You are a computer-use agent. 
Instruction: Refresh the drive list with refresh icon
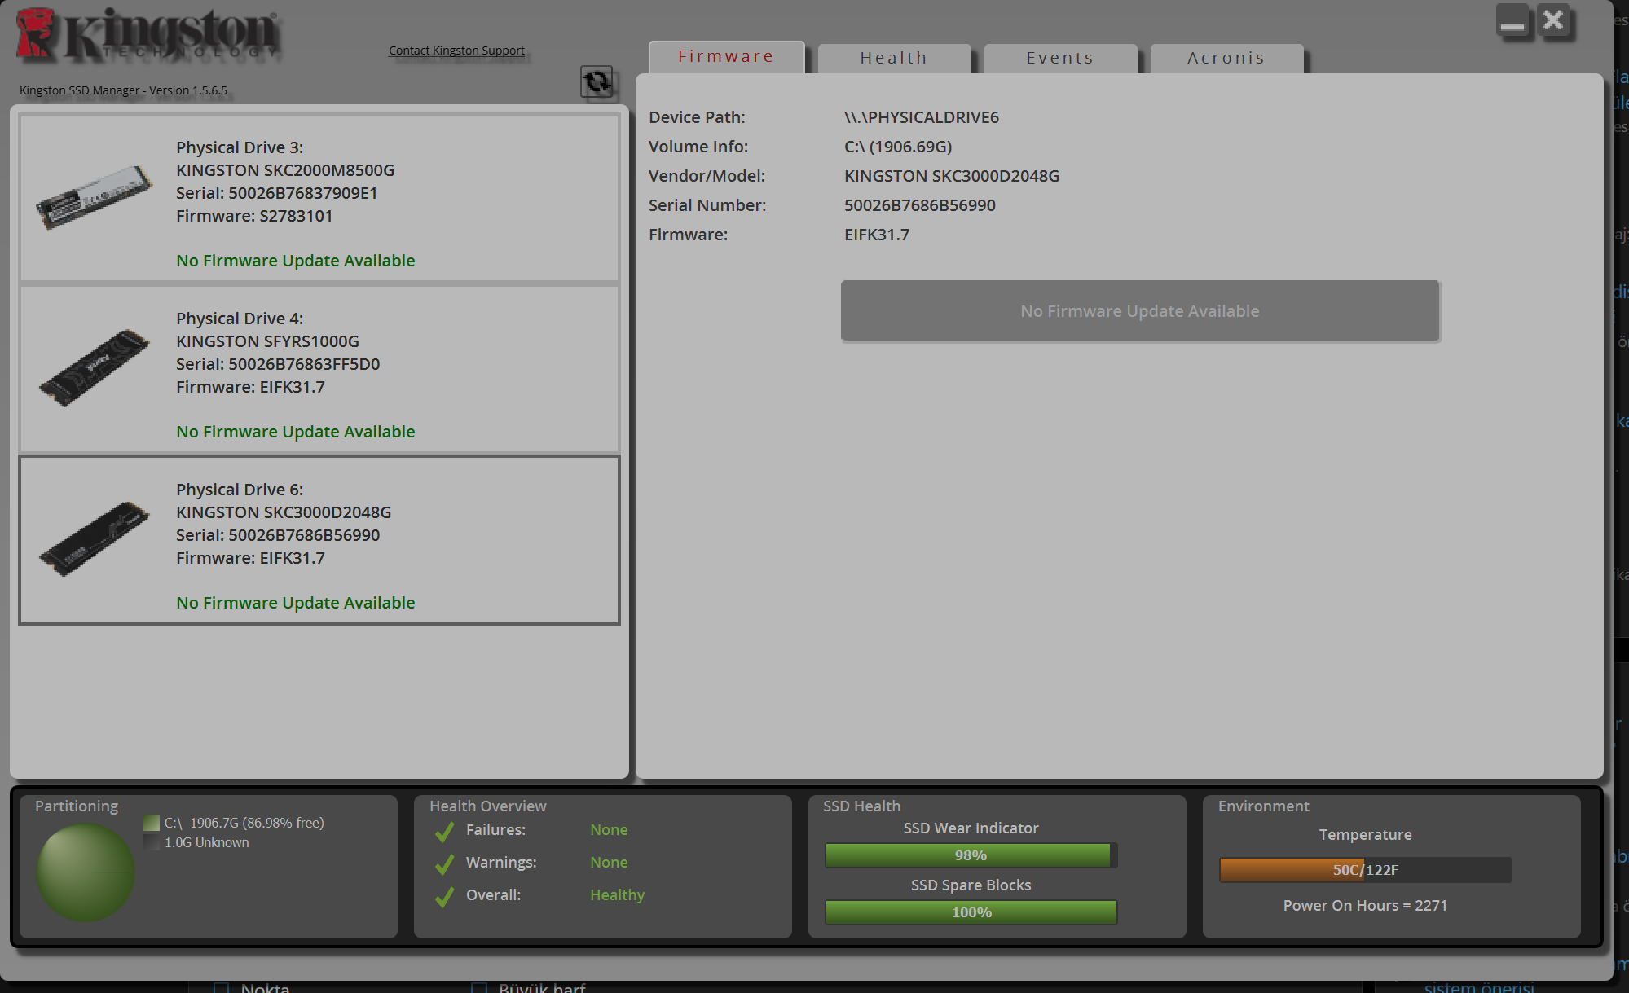coord(597,81)
